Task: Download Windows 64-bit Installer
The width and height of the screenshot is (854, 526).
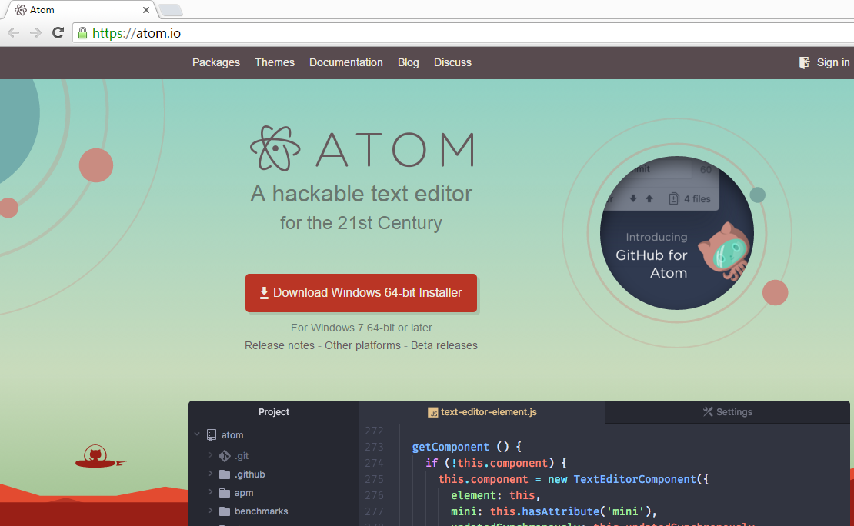Action: [361, 293]
